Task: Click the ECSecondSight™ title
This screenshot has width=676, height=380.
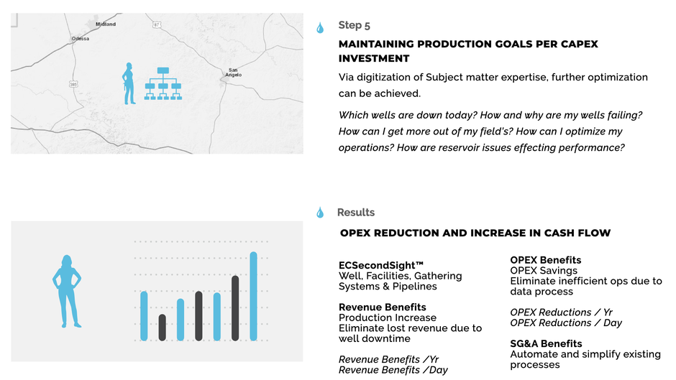Action: coord(381,265)
